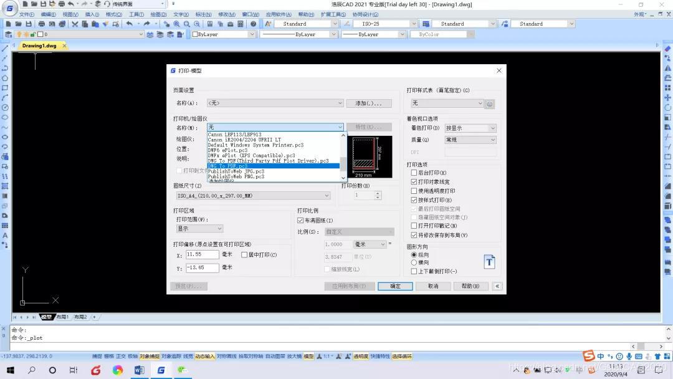This screenshot has width=673, height=379.
Task: Open the page setup 名称 dropdown
Action: click(275, 103)
